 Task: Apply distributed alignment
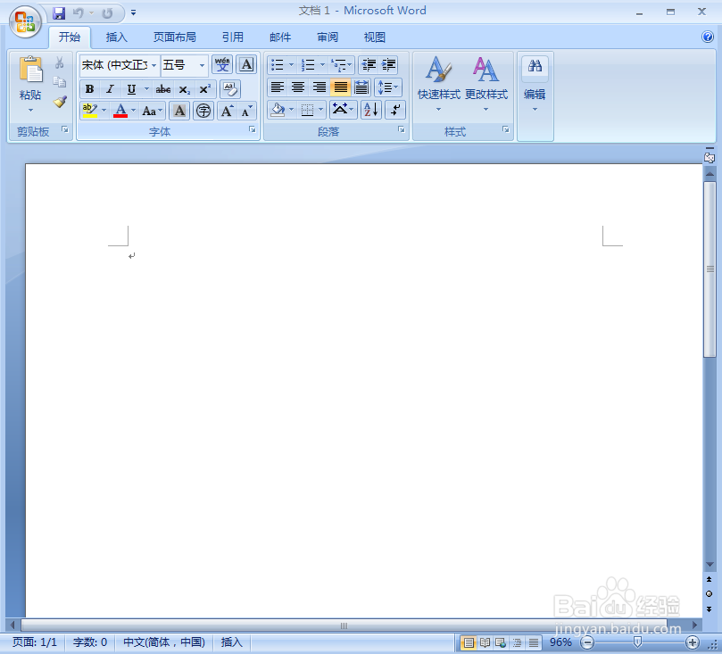[361, 87]
